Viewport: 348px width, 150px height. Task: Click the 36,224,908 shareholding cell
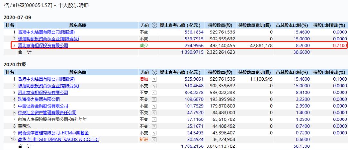(224, 140)
